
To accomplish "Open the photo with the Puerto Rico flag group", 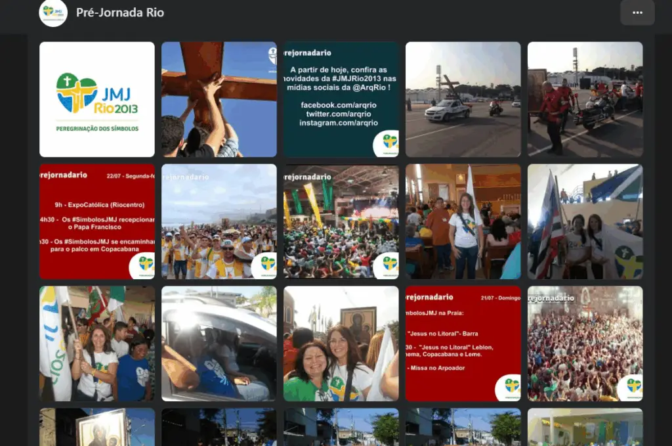I will point(585,221).
